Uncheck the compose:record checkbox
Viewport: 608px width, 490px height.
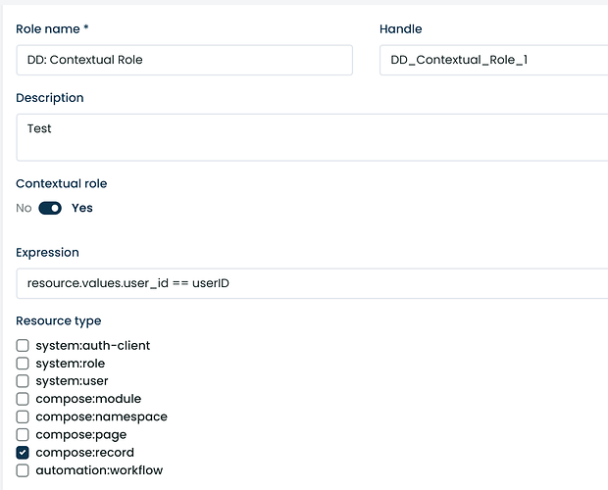pos(23,453)
